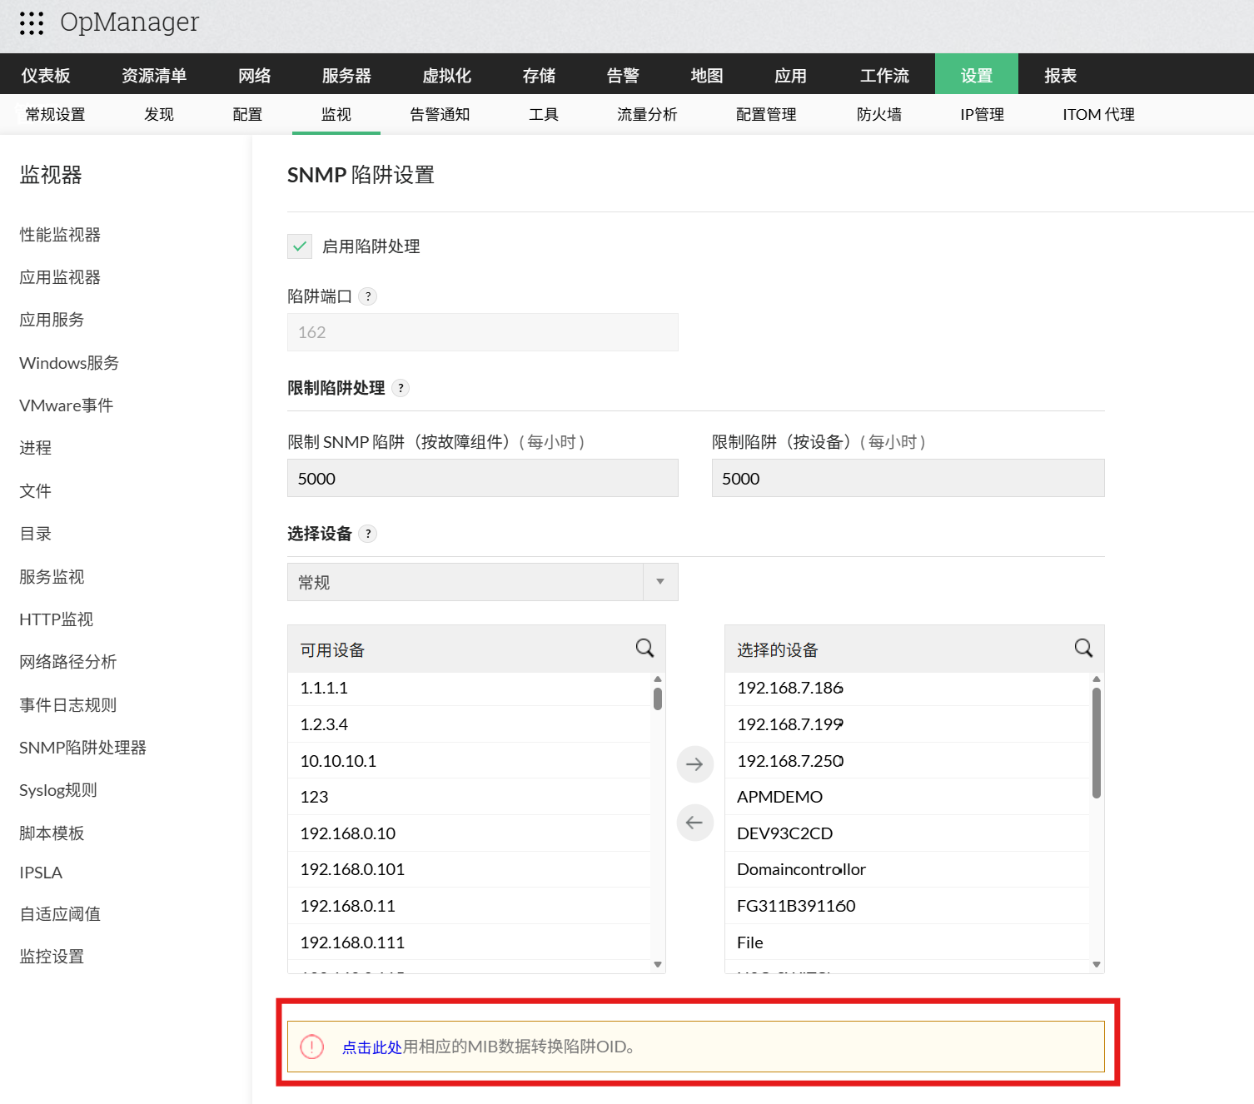Open 进程 in sidebar
Screen dimensions: 1254x1104
(x=35, y=448)
